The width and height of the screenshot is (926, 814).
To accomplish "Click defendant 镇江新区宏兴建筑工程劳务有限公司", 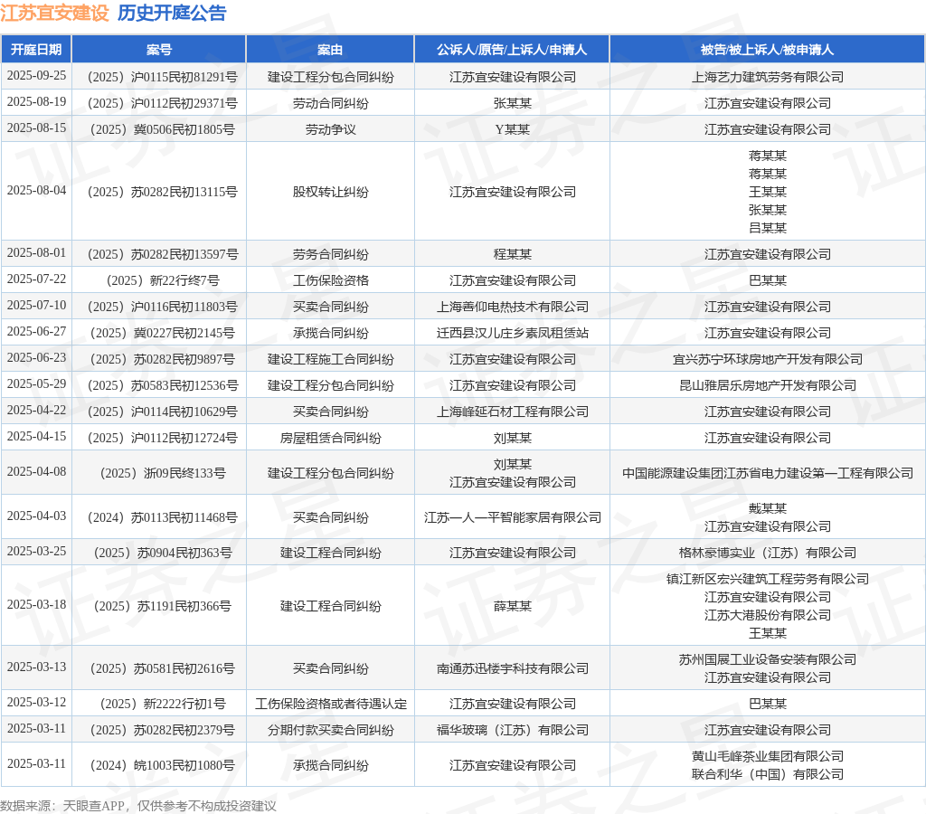I will [x=768, y=579].
